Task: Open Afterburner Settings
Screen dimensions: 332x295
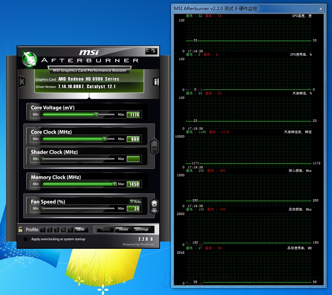Action: point(142,230)
